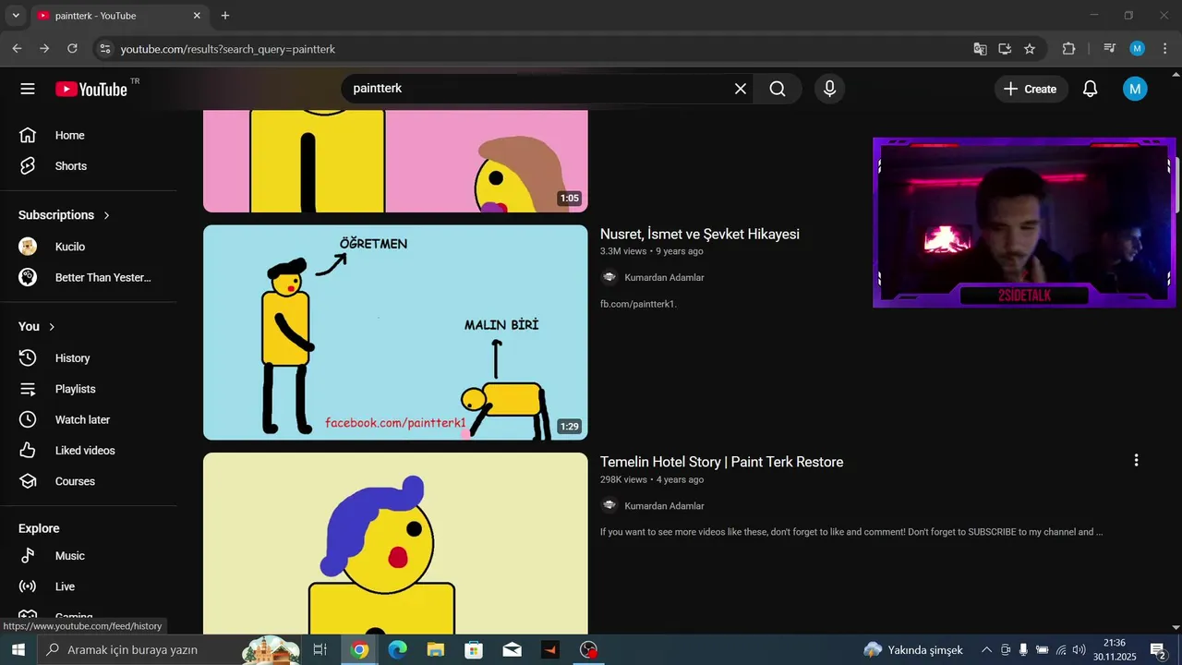Image resolution: width=1182 pixels, height=665 pixels.
Task: Open Temelin Hotel Story video title
Action: coord(721,462)
